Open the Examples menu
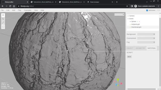Viewport: 161px width, 90px height. pyautogui.click(x=28, y=10)
